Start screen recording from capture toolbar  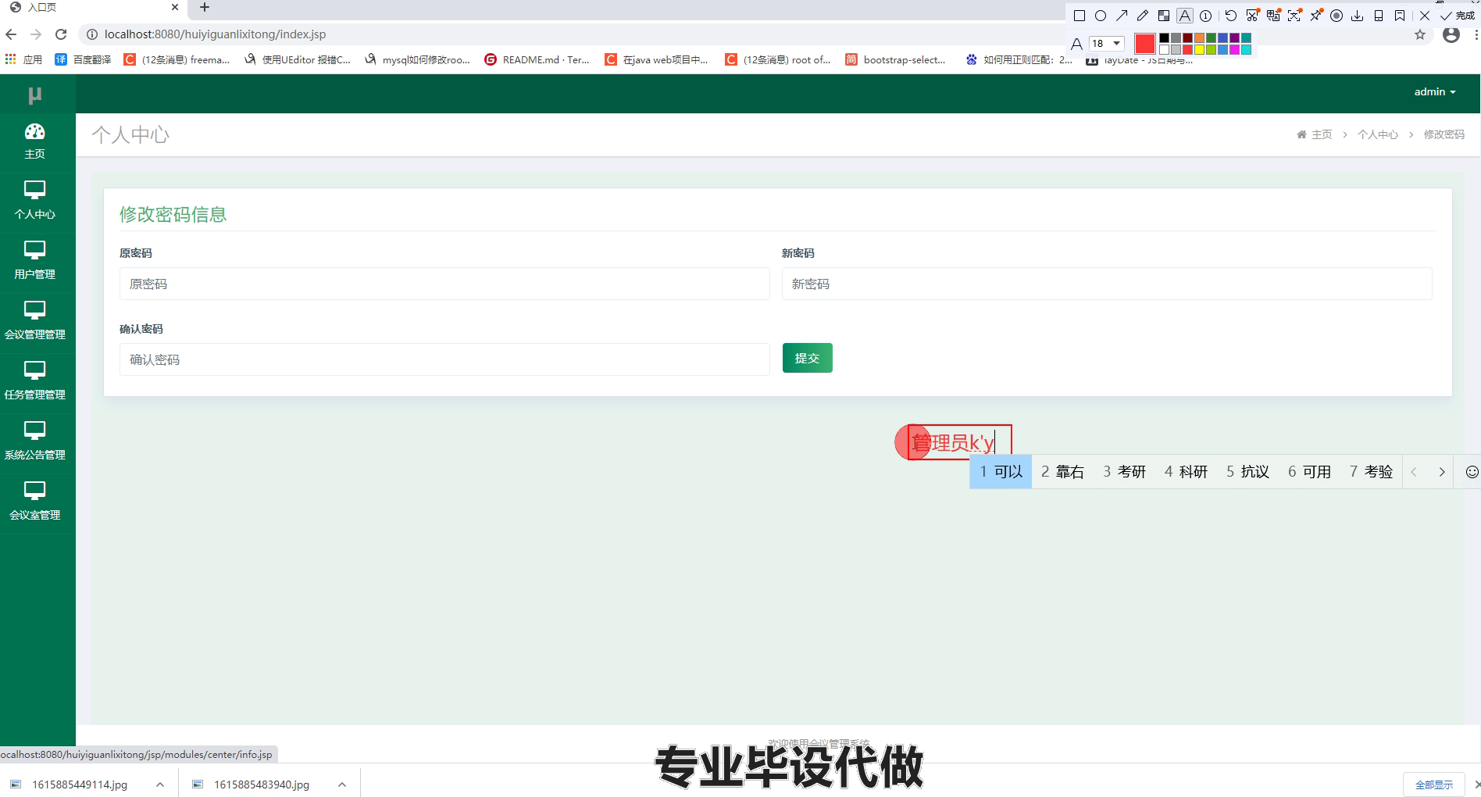[1336, 16]
